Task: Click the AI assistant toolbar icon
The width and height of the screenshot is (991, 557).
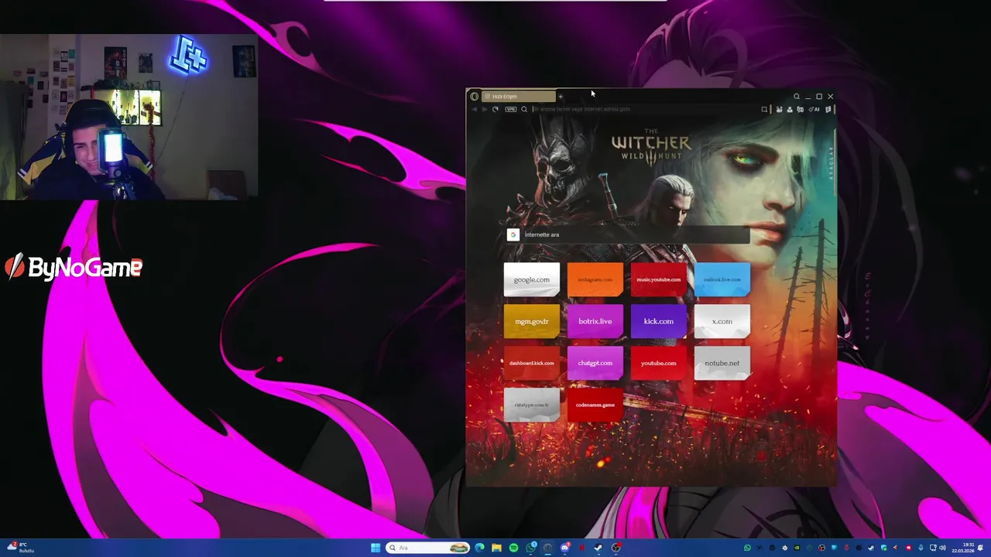Action: tap(814, 109)
